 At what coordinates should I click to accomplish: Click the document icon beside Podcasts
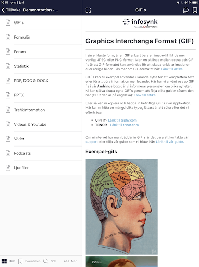click(8, 153)
